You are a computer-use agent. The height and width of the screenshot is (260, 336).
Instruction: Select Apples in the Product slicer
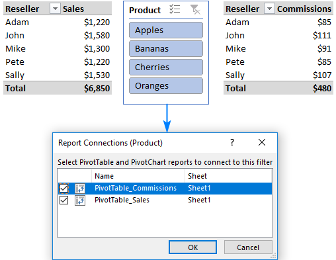click(166, 30)
